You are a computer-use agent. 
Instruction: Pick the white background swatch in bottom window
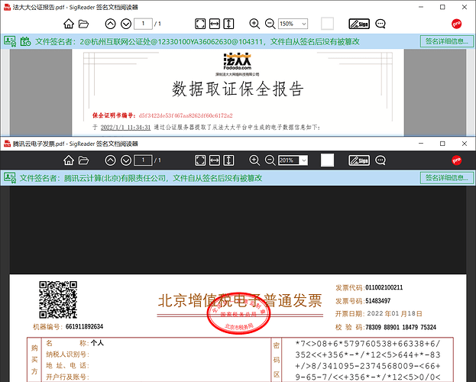coord(327,160)
